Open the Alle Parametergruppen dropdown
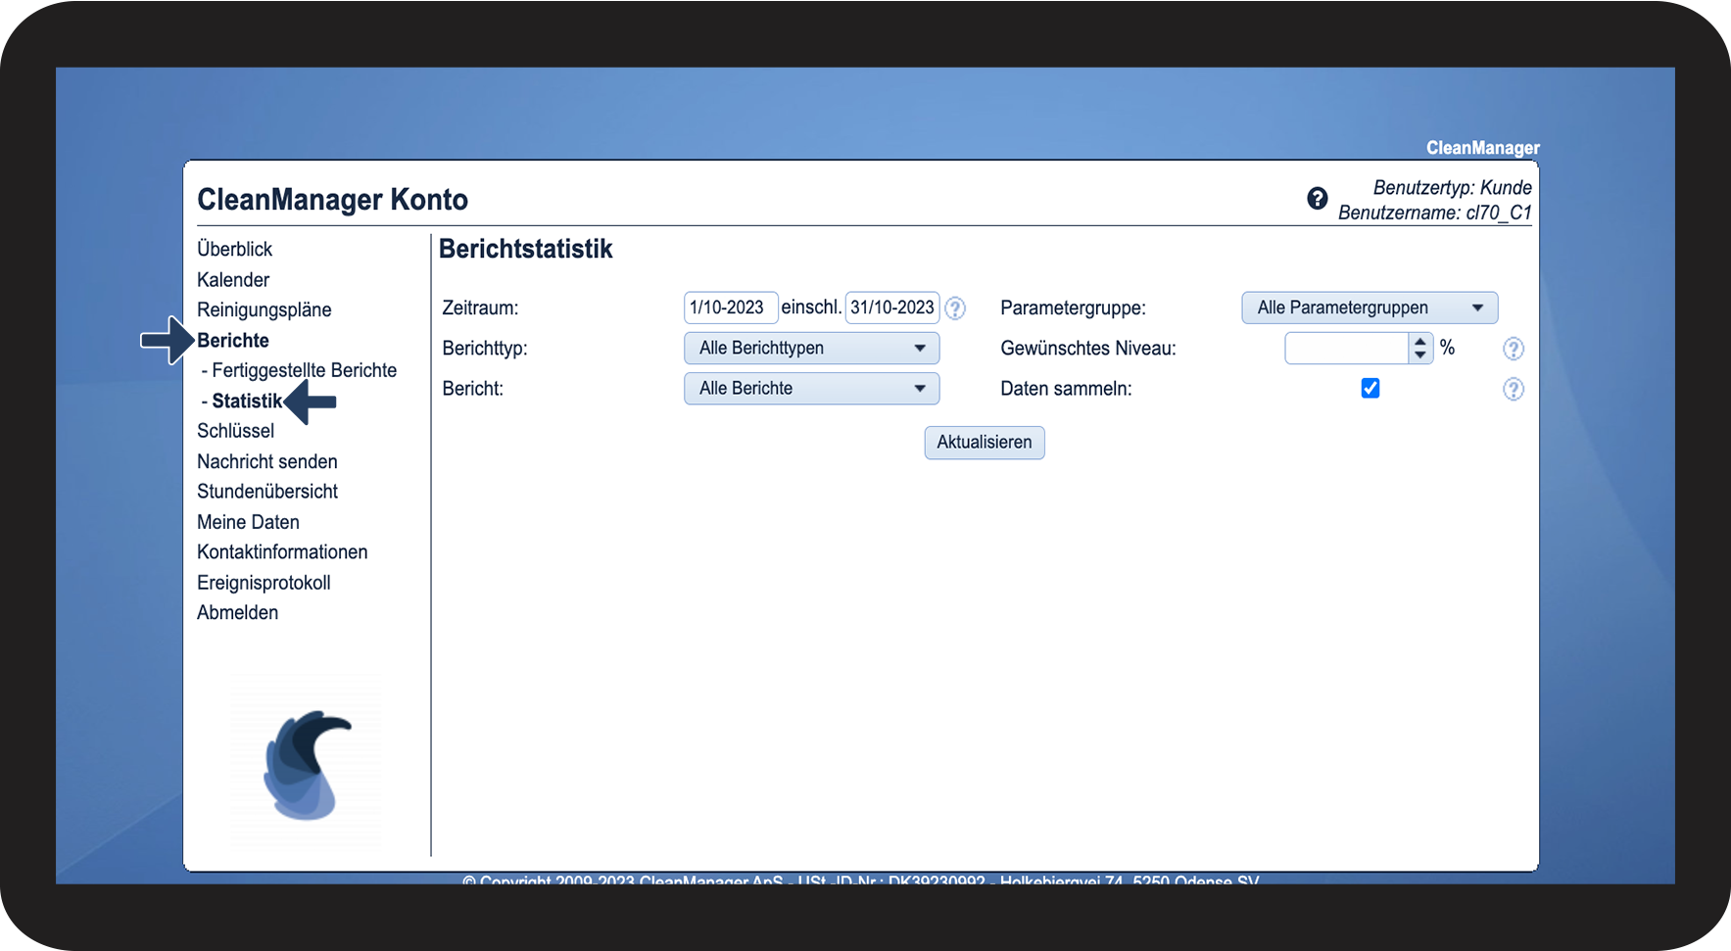 tap(1369, 308)
